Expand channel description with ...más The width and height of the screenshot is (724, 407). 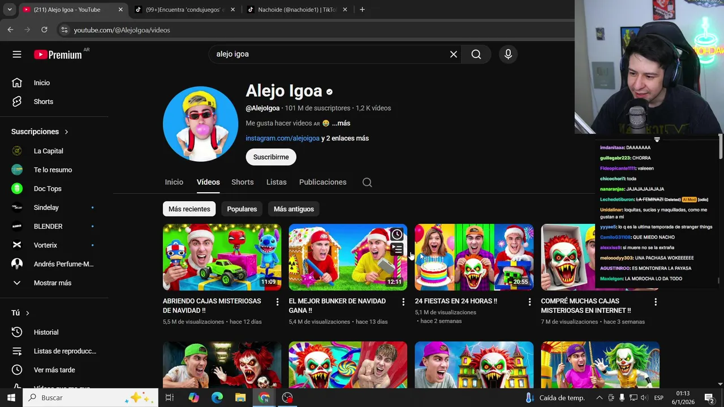(x=341, y=123)
